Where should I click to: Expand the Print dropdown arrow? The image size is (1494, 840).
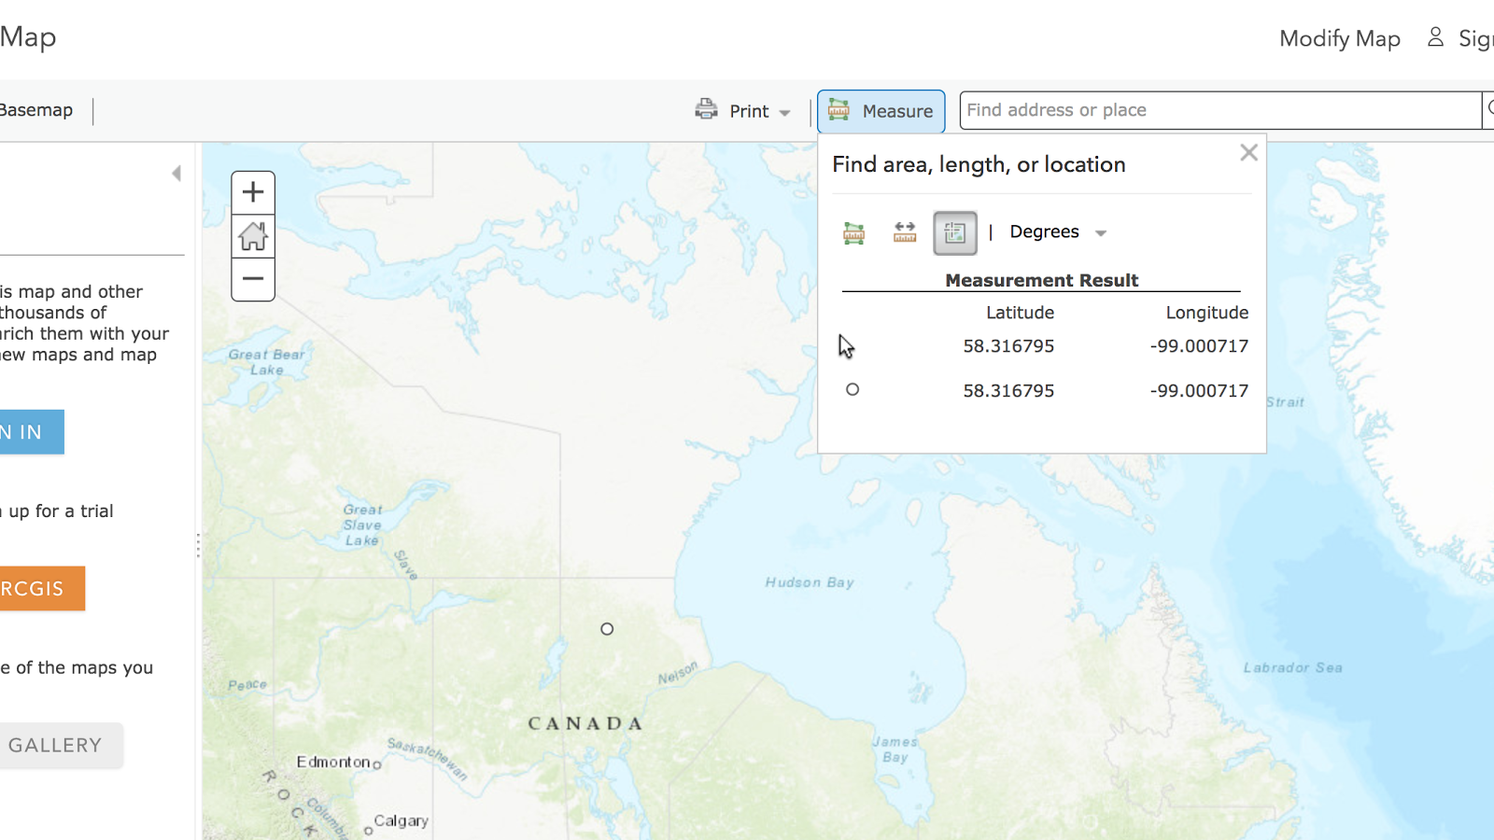pyautogui.click(x=785, y=113)
